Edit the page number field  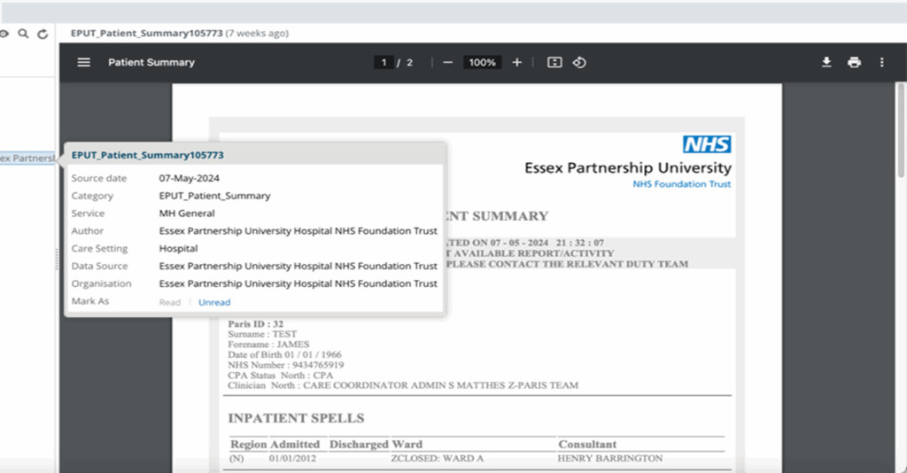(x=384, y=63)
